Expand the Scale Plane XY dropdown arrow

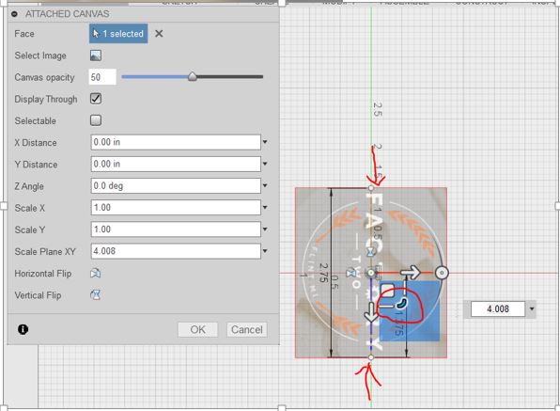pos(265,251)
